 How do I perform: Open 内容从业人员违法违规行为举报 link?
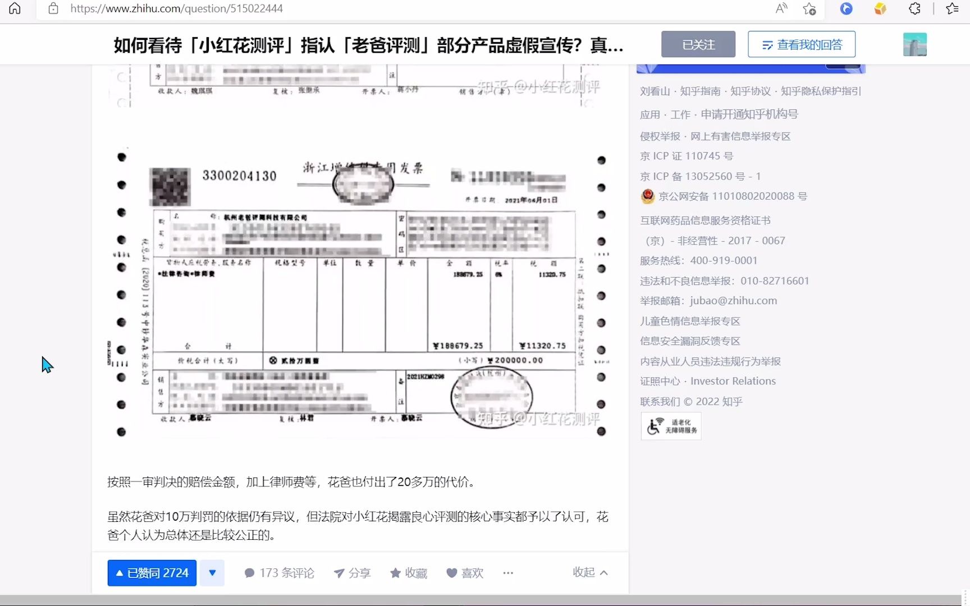(x=711, y=361)
